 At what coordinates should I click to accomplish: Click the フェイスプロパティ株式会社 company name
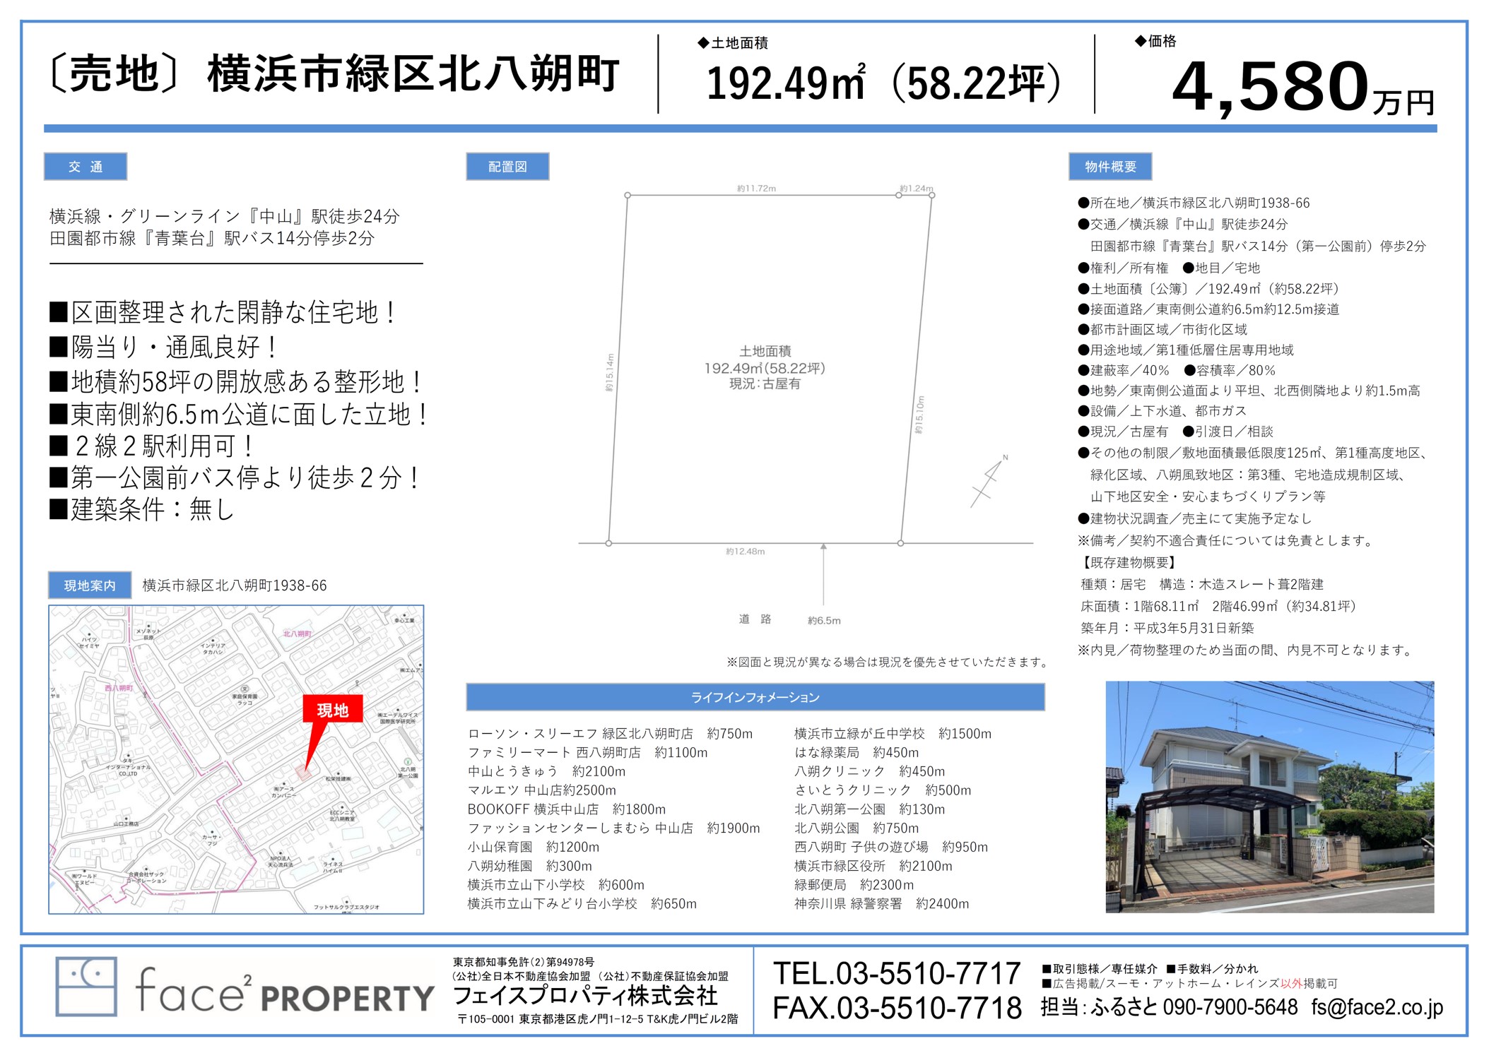coord(585,996)
